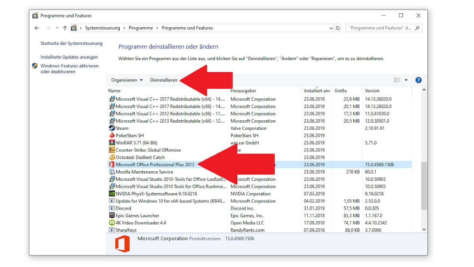Navigate up using the up-arrow icon
This screenshot has height=267, width=474.
pyautogui.click(x=64, y=28)
